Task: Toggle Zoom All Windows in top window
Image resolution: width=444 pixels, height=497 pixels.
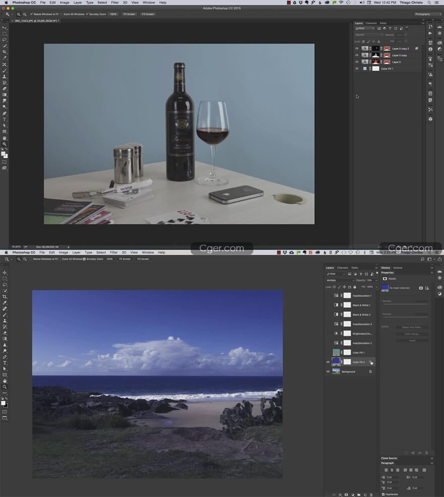Action: (62, 14)
